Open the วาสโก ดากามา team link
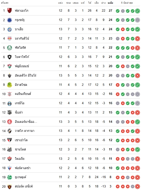The height and width of the screenshot is (190, 142). (x=24, y=131)
